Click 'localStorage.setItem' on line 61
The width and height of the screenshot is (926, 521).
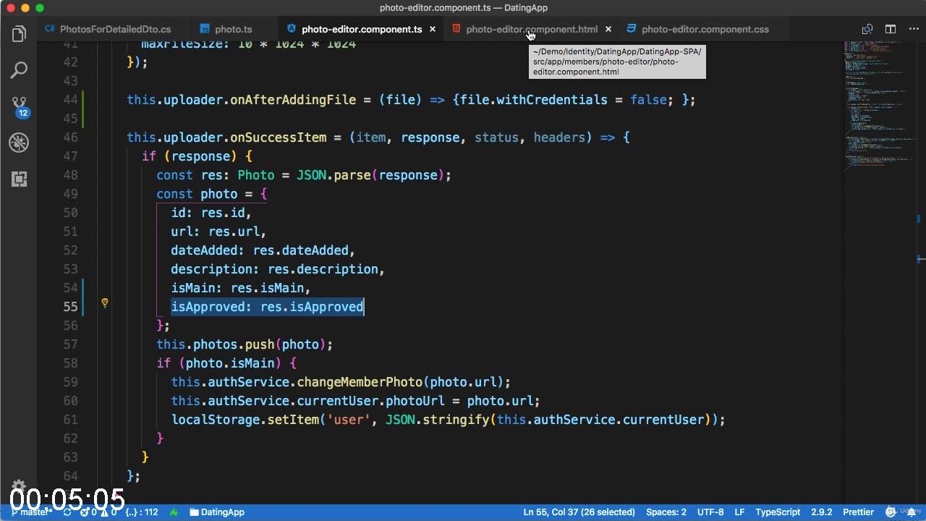coord(245,420)
